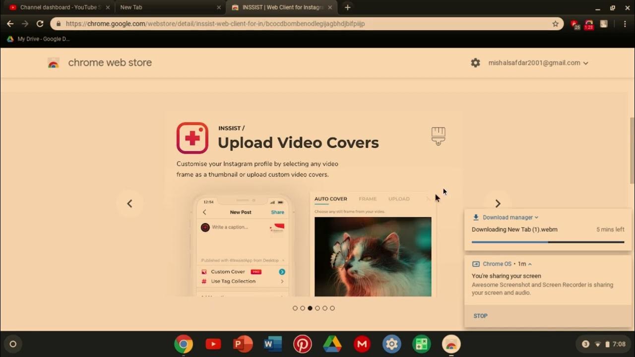Click the INSSIST red plus app icon
635x357 pixels.
[192, 138]
